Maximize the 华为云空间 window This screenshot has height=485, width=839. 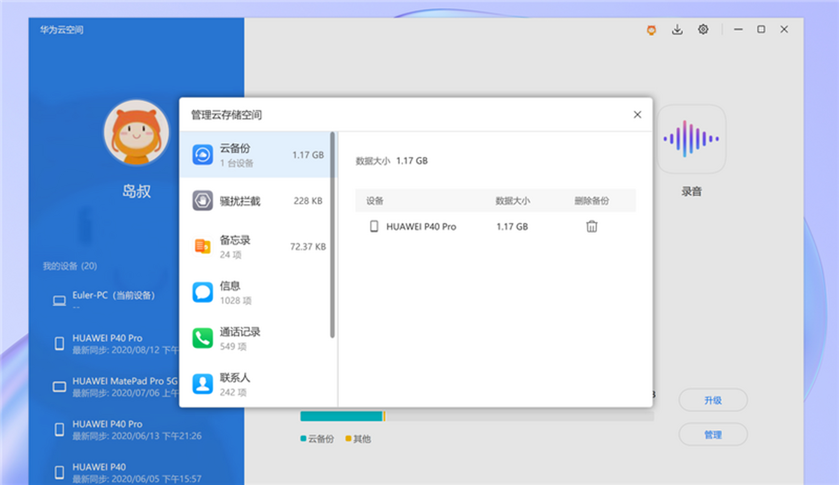[x=761, y=29]
